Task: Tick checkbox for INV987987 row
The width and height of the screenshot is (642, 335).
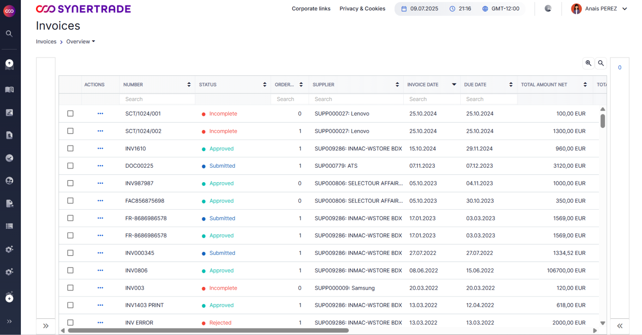Action: (70, 183)
